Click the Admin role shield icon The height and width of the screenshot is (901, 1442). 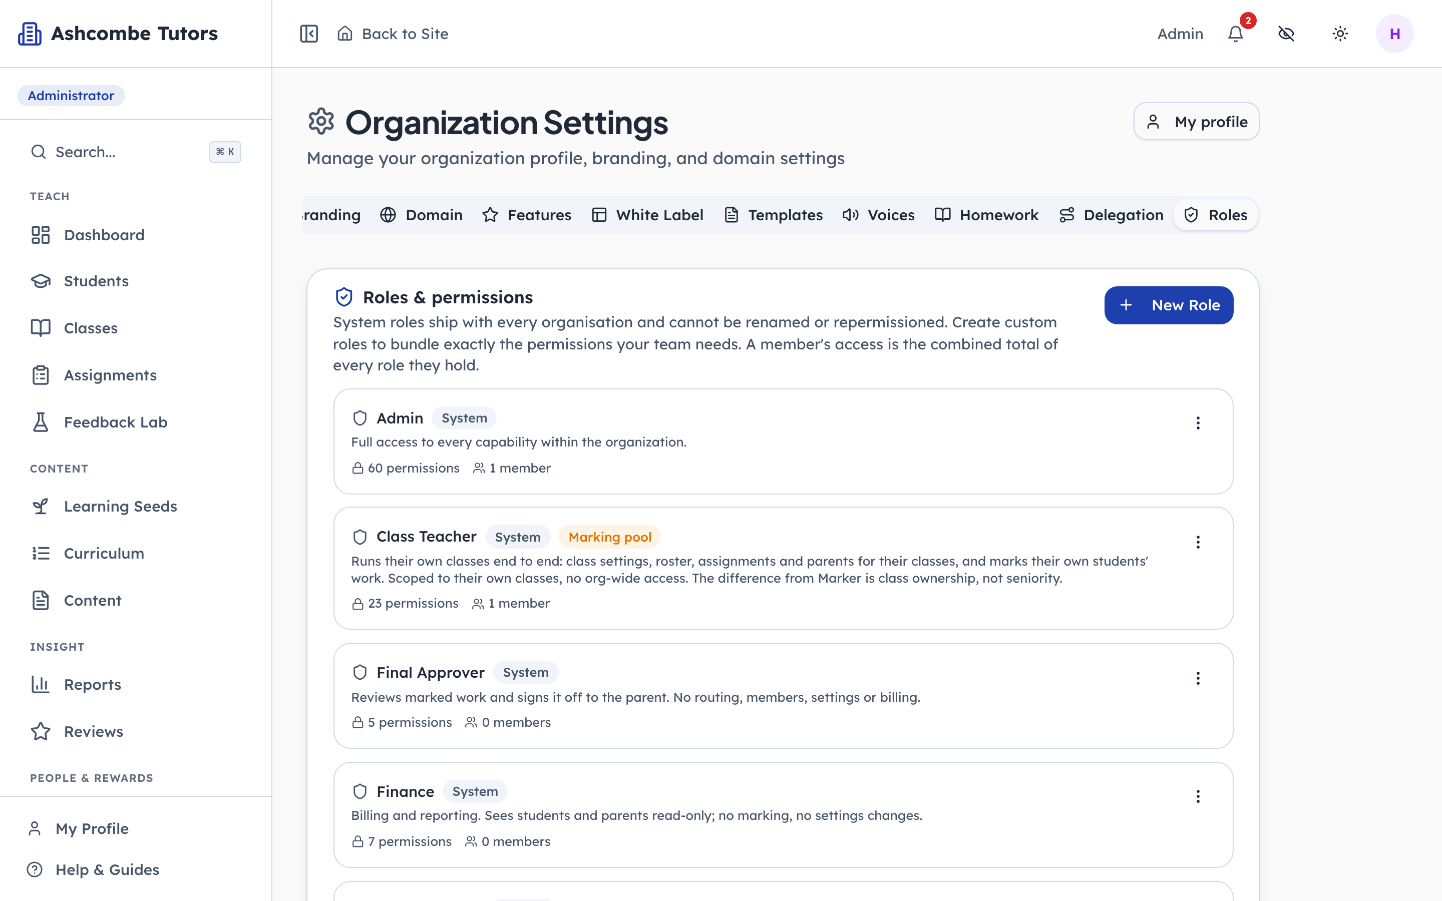(x=360, y=418)
